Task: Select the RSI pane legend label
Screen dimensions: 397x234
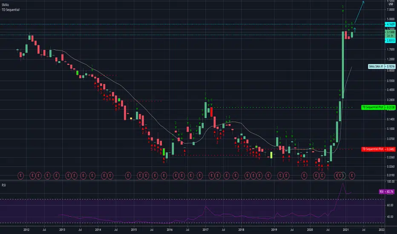Action: [4, 185]
